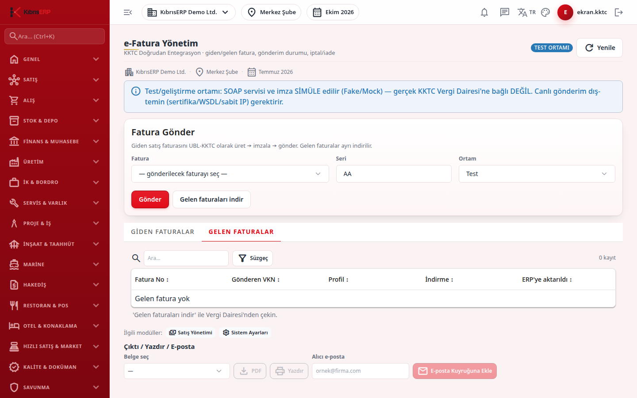Expand the SATIŞ sidebar section
The height and width of the screenshot is (398, 637).
pos(55,80)
